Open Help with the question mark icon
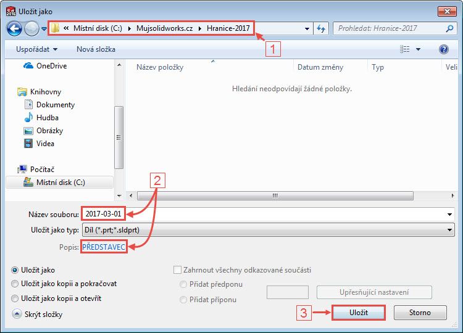This screenshot has height=333, width=463. tap(443, 49)
